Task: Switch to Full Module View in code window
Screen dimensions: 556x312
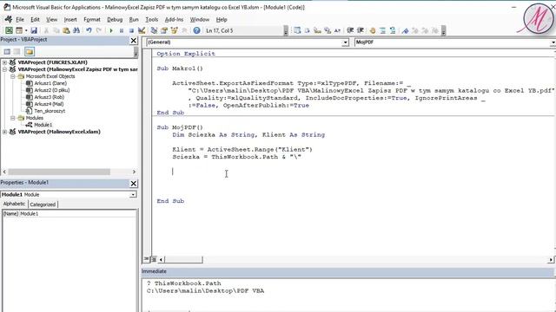Action: click(x=154, y=259)
